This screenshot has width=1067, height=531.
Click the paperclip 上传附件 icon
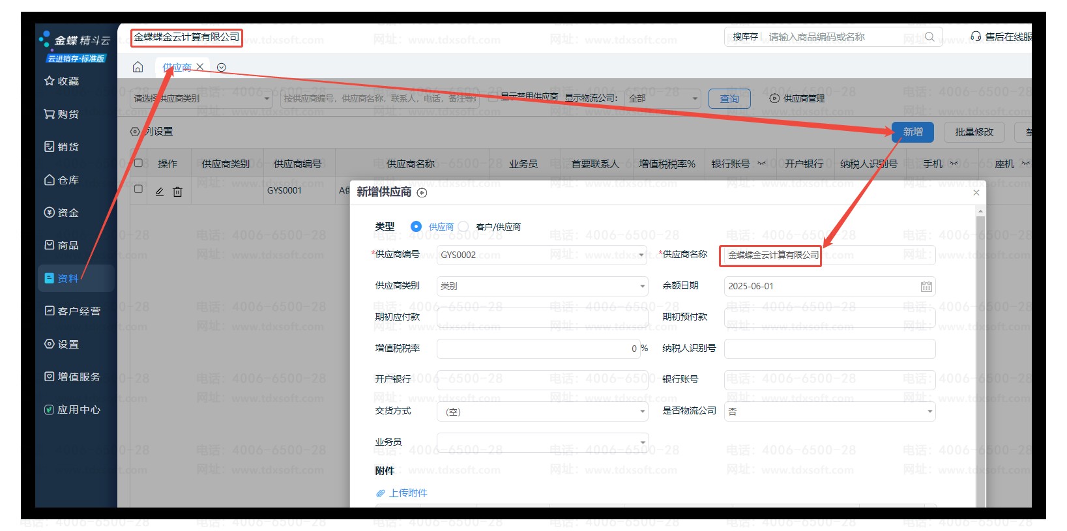point(381,493)
